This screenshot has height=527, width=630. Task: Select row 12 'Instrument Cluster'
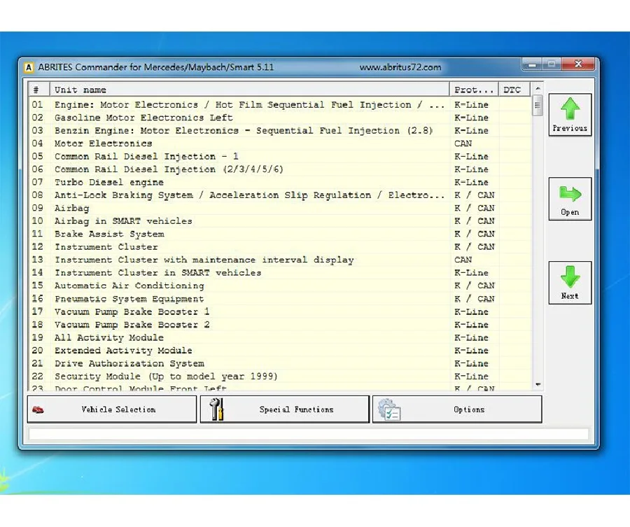pos(280,246)
